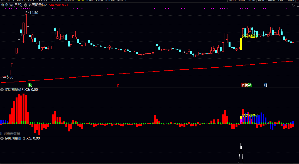This screenshot has height=164, width=299.
Task: Click the 南京港(日线) stock title
Action: pos(11,5)
